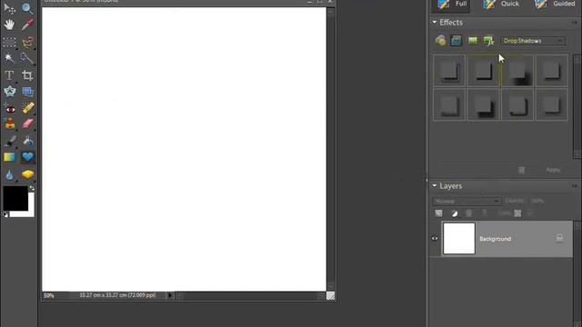Choose the first drop shadow thumbnail in the bottom row
582x327 pixels.
point(449,105)
